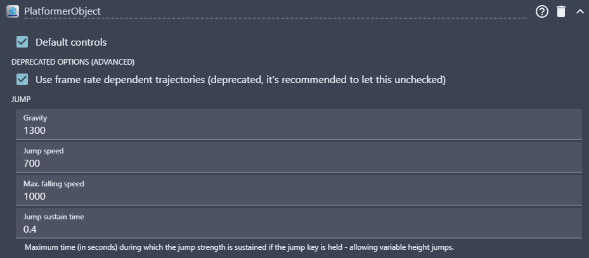Click the JUMP section heading
The image size is (589, 258).
coord(21,100)
